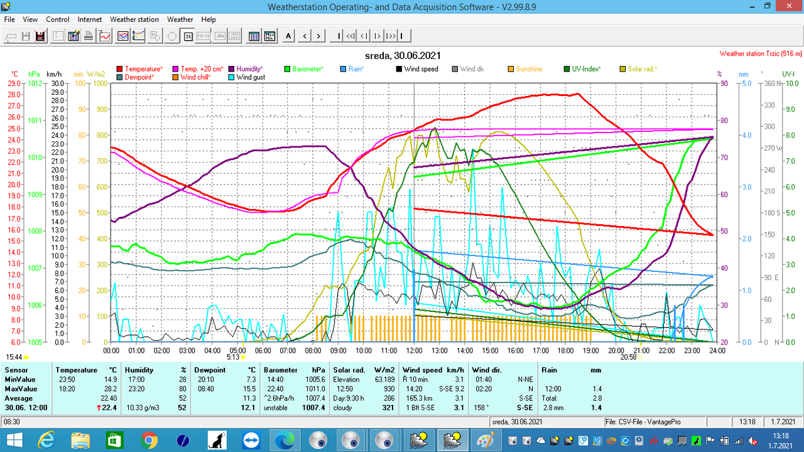Click the MaxValue temperature 28.2 cell
The height and width of the screenshot is (452, 804).
point(109,389)
